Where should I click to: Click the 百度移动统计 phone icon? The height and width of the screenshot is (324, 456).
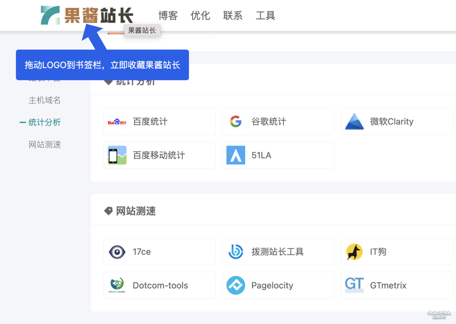coord(117,155)
